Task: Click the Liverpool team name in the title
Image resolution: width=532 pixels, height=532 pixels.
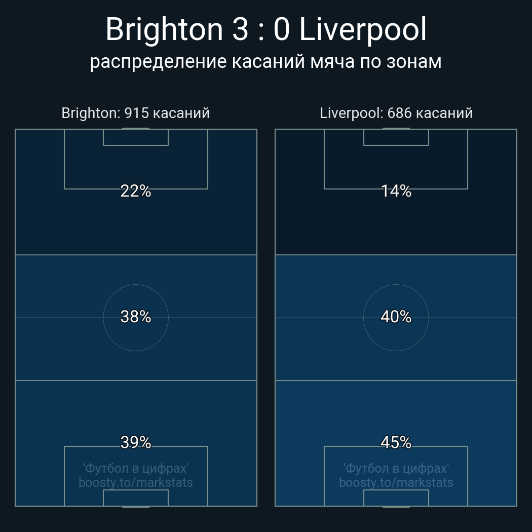Action: [x=363, y=30]
